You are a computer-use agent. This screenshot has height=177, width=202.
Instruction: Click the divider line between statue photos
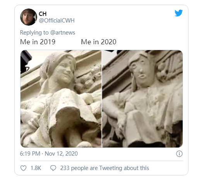[102, 99]
